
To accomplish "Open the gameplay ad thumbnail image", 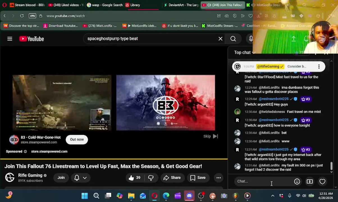I will coord(62,103).
